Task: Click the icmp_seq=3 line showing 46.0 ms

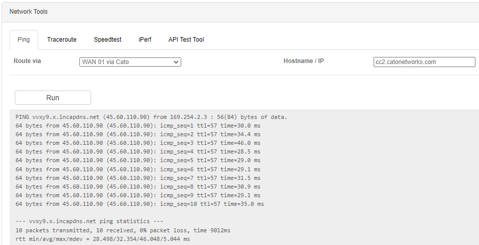Action: point(138,143)
